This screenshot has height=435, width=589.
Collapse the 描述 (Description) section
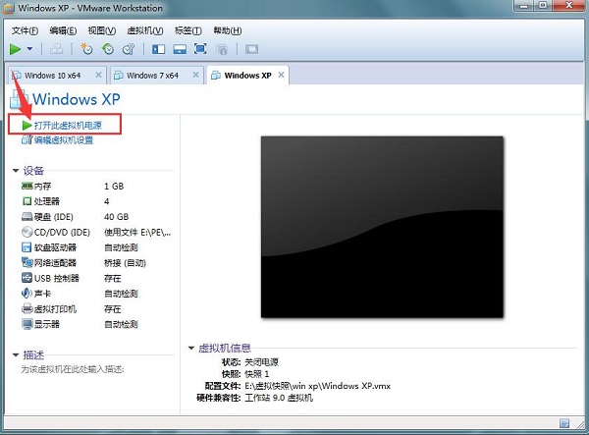pyautogui.click(x=16, y=354)
